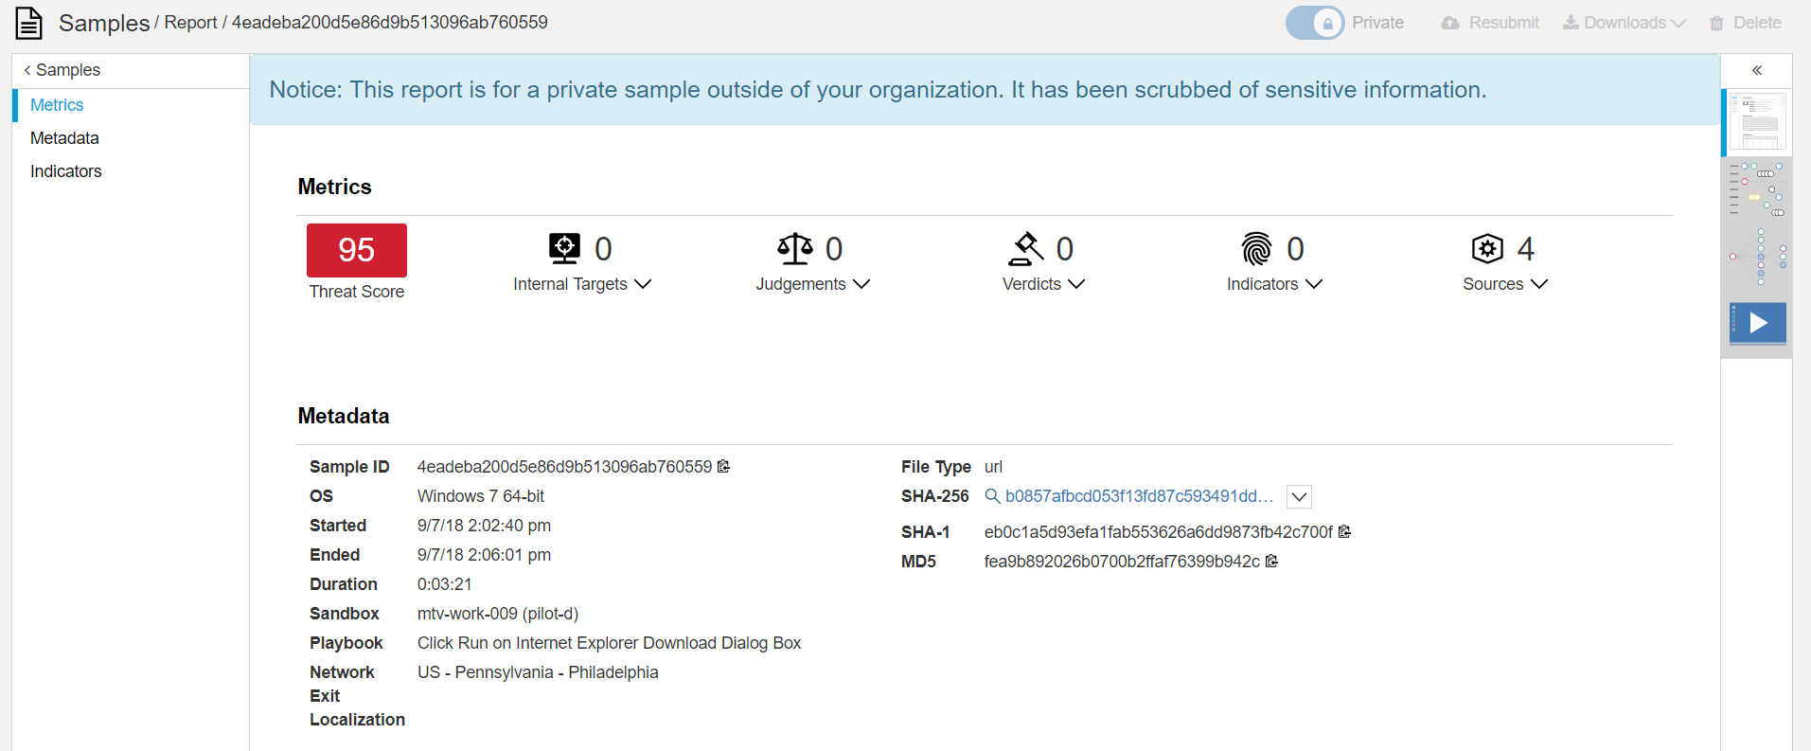This screenshot has height=751, width=1811.
Task: Click the SHA-256 search magnifier icon
Action: coord(992,496)
